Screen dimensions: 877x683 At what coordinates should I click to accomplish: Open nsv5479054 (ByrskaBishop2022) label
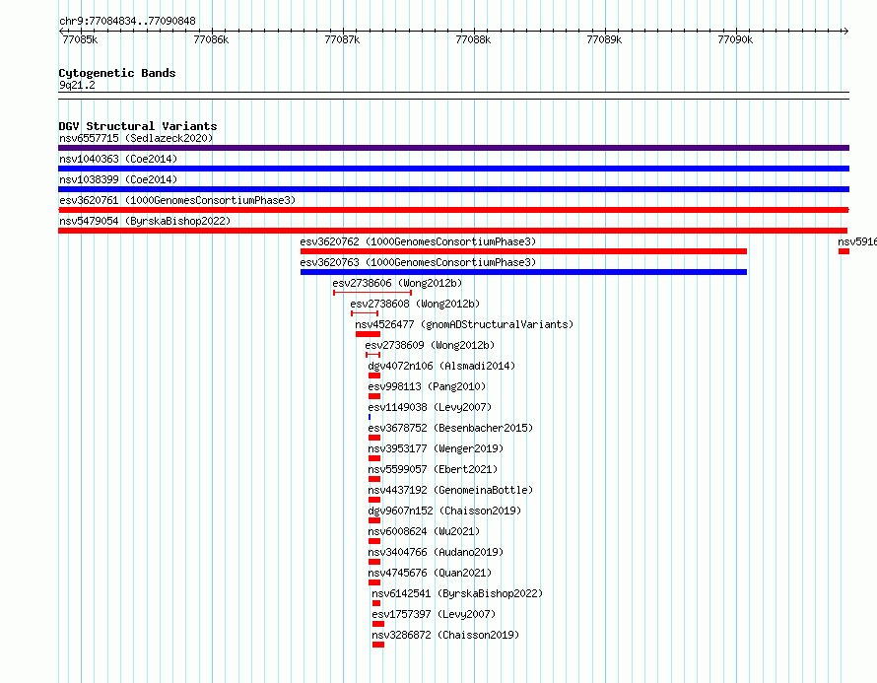click(x=145, y=221)
